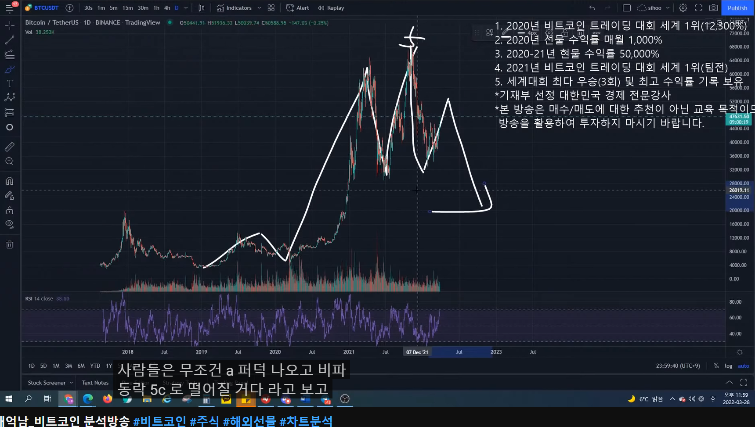Open more options in drawing toolbar

click(596, 32)
